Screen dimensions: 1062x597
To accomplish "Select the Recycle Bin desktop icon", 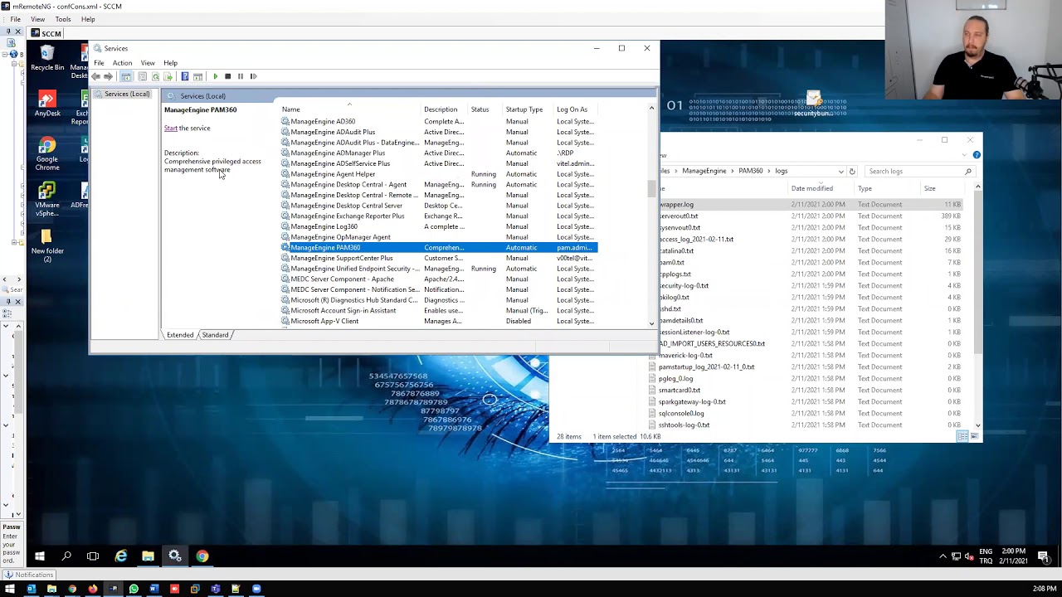I will tap(47, 58).
